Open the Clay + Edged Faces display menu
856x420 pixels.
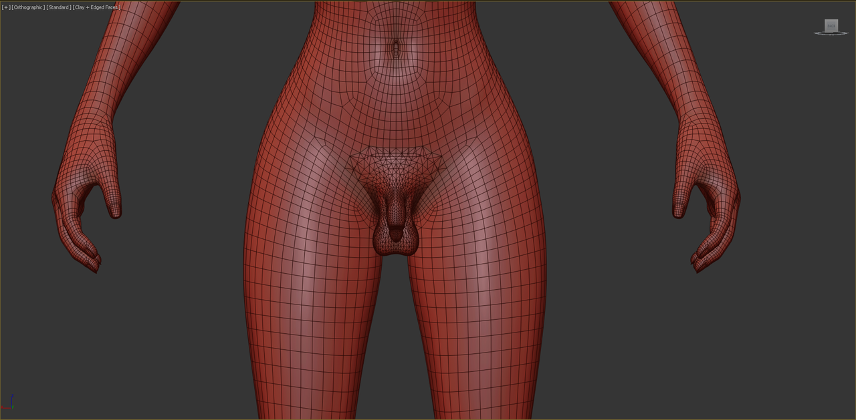[96, 7]
